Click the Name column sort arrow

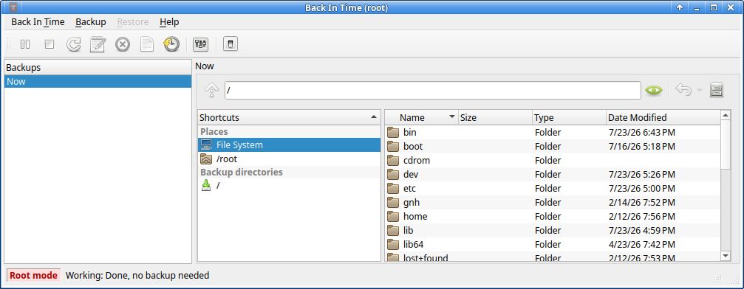tap(451, 116)
